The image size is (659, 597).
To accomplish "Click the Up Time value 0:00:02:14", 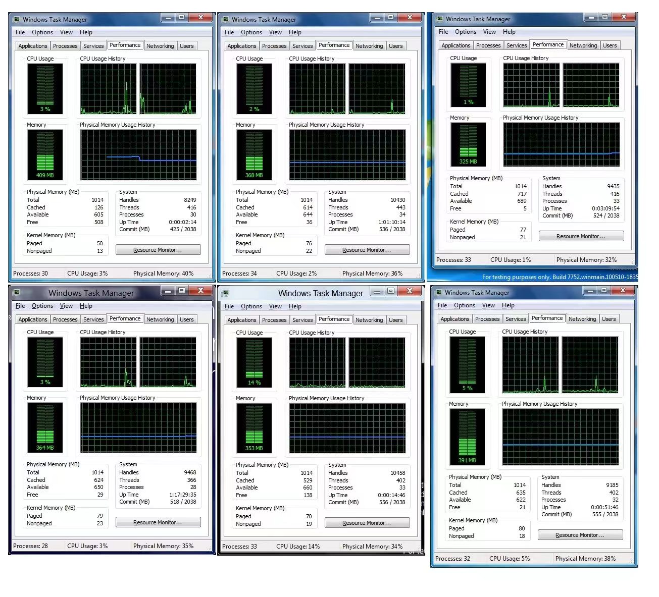I will (183, 222).
